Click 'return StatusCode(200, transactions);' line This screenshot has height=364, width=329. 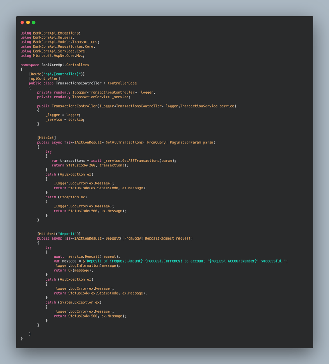coord(90,165)
